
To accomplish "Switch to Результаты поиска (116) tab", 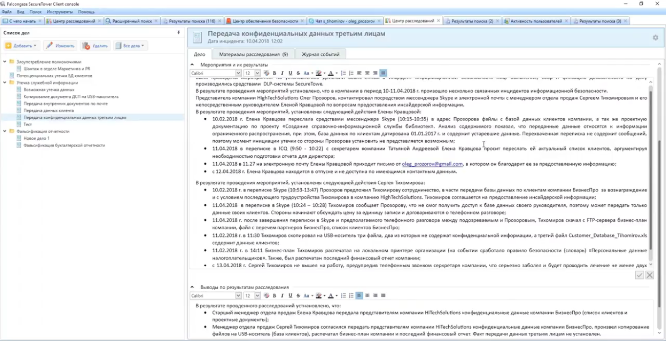I will tap(192, 21).
